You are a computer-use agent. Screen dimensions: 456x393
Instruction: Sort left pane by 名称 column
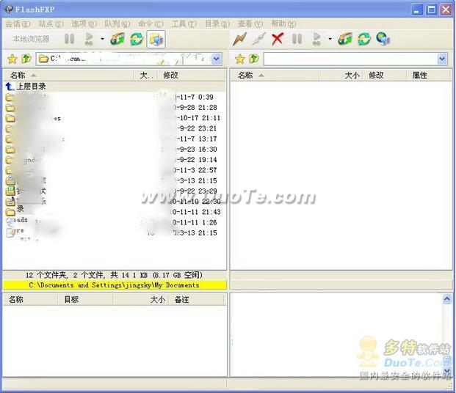(x=68, y=76)
